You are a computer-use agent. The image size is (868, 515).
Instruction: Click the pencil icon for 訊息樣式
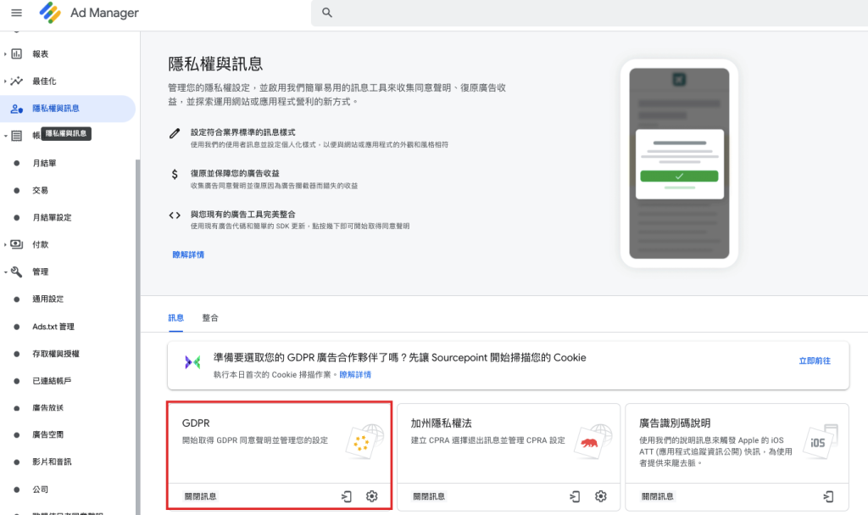coord(175,133)
